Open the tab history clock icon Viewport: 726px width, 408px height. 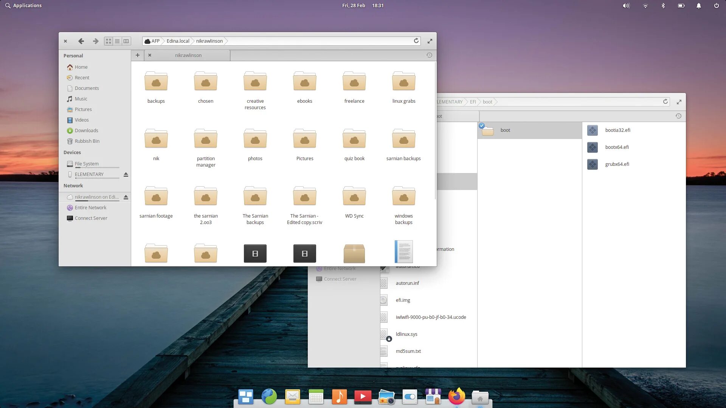point(429,55)
